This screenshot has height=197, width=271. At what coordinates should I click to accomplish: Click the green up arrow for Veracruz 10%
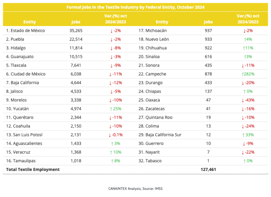coord(111,152)
